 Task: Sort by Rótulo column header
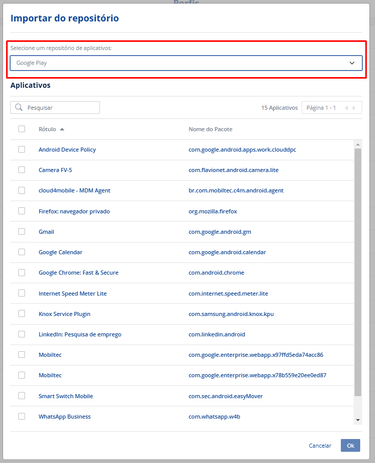[51, 129]
